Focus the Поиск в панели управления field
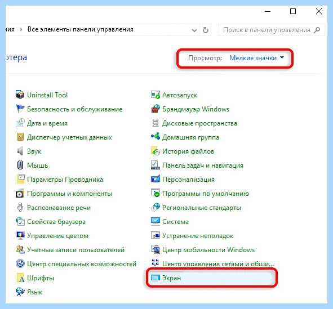 click(272, 30)
